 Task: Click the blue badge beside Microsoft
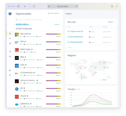pyautogui.click(x=30, y=34)
